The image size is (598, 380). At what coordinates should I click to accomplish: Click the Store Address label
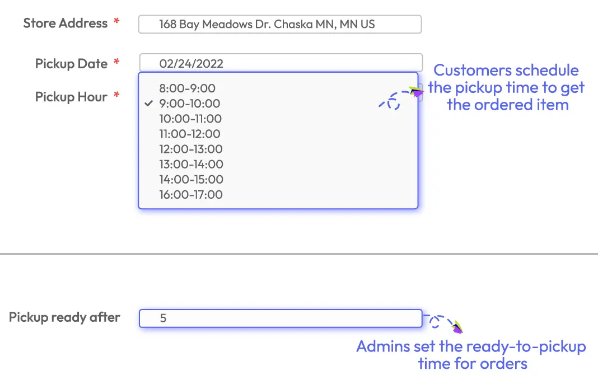click(x=65, y=24)
